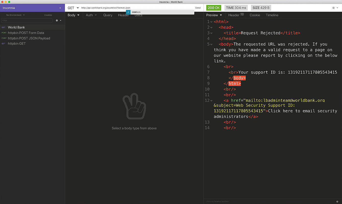Click into the request URL field
The width and height of the screenshot is (342, 204).
click(x=137, y=8)
